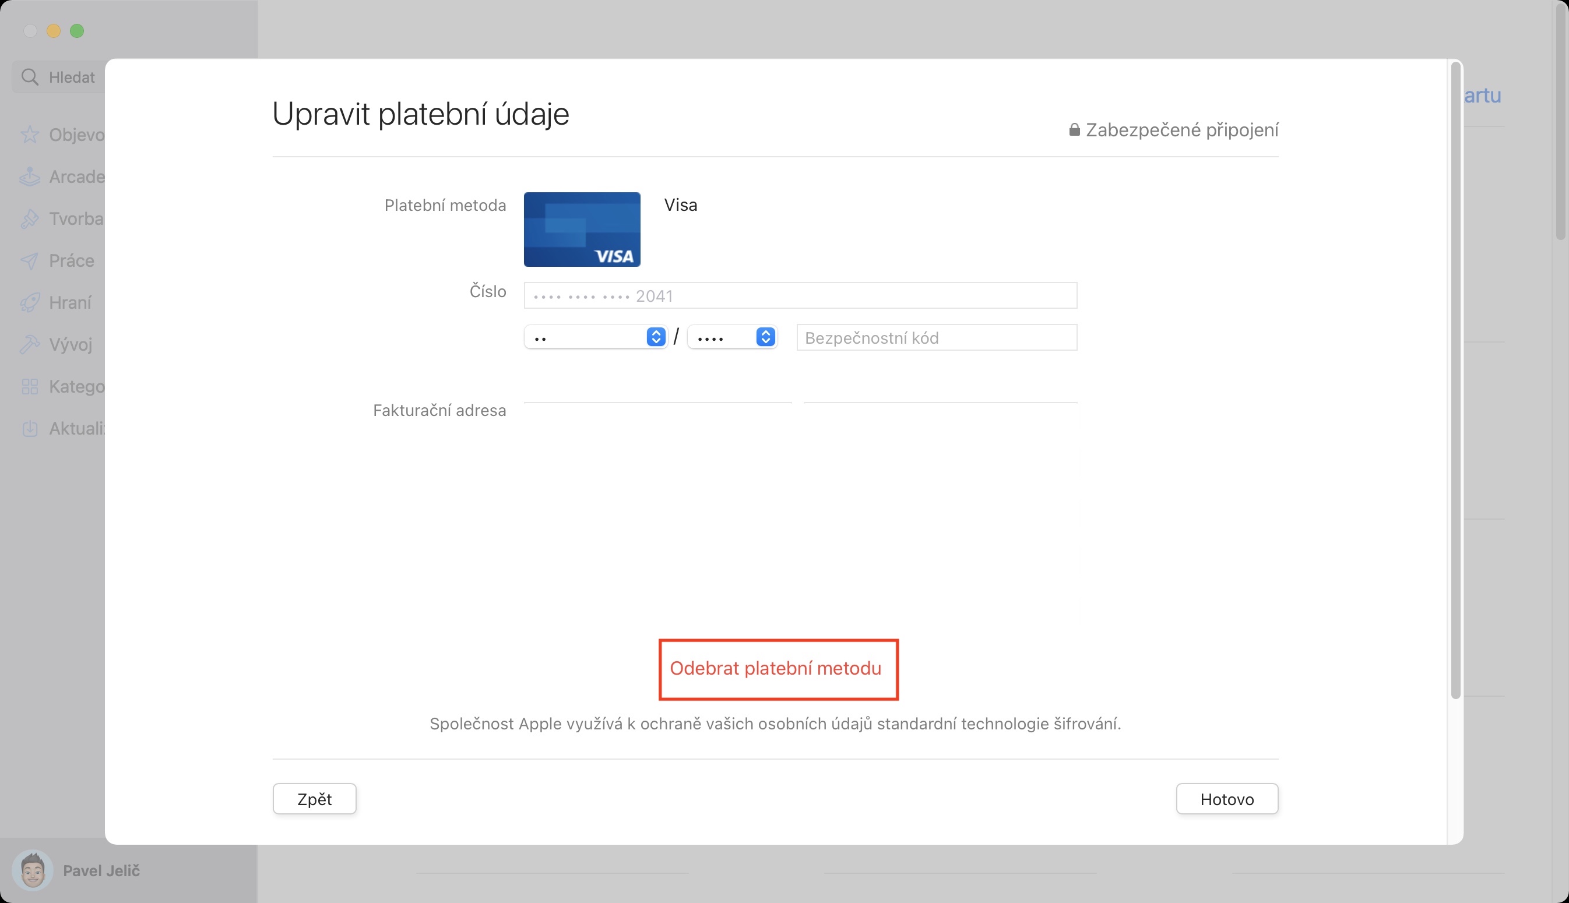Screen dimensions: 1569x903
Task: Click Odebrat platební metodu link
Action: (x=776, y=669)
